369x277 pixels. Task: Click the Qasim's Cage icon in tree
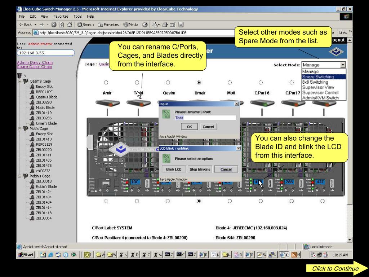coord(26,81)
